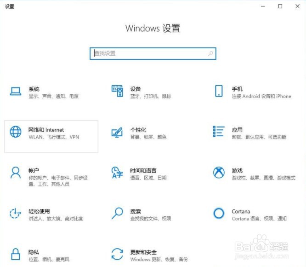Open the 手机 phone icon
Viewport: 306px width, 267px height.
(219, 91)
